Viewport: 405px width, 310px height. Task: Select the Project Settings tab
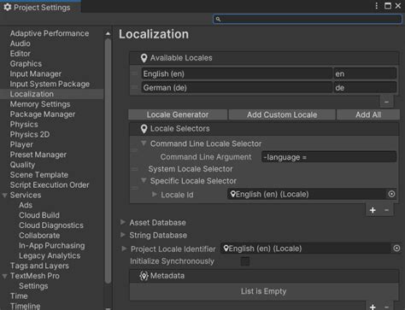point(40,7)
